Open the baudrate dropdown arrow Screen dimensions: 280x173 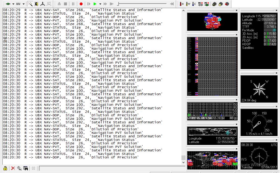click(23, 4)
